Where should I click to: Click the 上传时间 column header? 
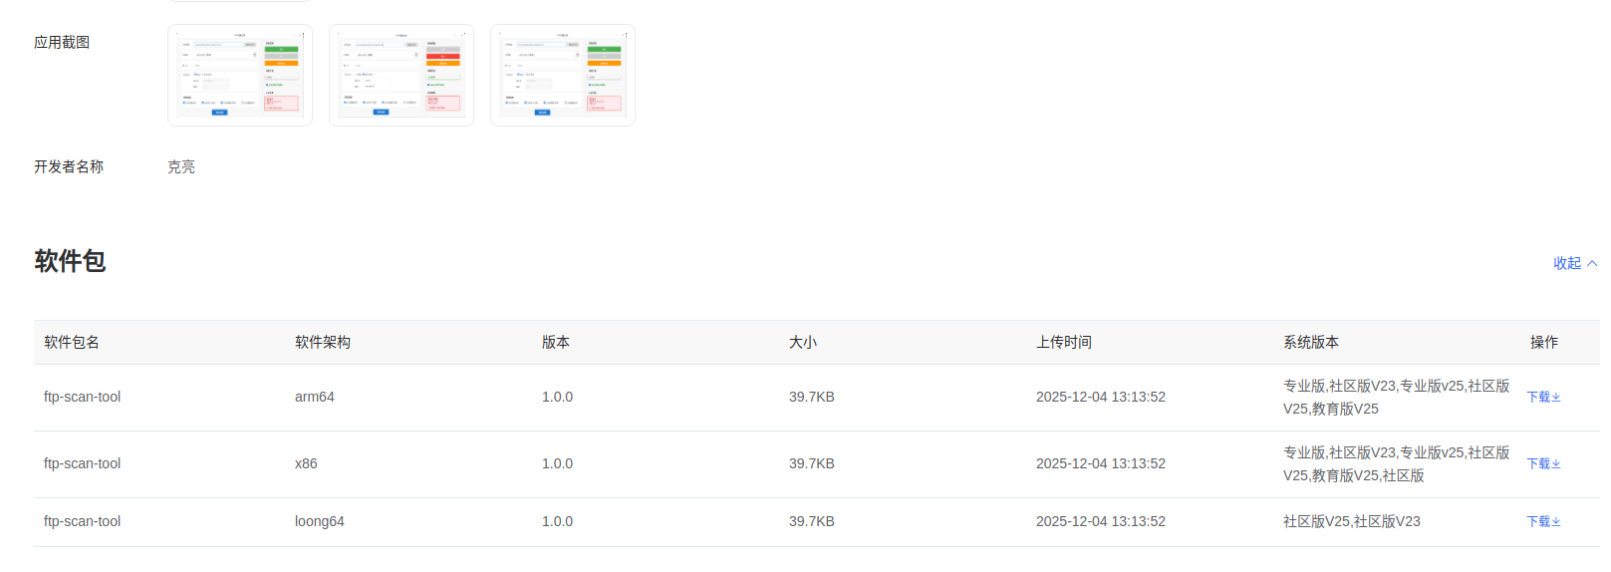click(x=1064, y=342)
